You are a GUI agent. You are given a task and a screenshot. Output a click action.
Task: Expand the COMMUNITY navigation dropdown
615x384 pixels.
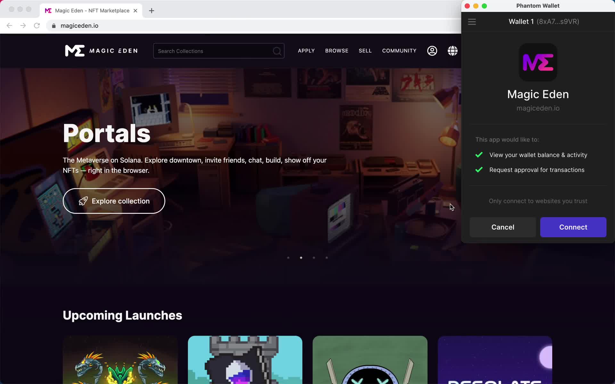pos(398,51)
